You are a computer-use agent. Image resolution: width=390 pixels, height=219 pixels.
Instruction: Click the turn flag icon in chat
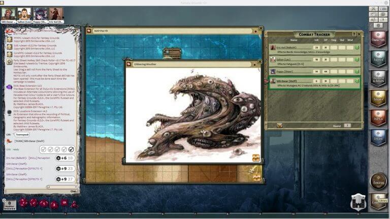(9, 141)
